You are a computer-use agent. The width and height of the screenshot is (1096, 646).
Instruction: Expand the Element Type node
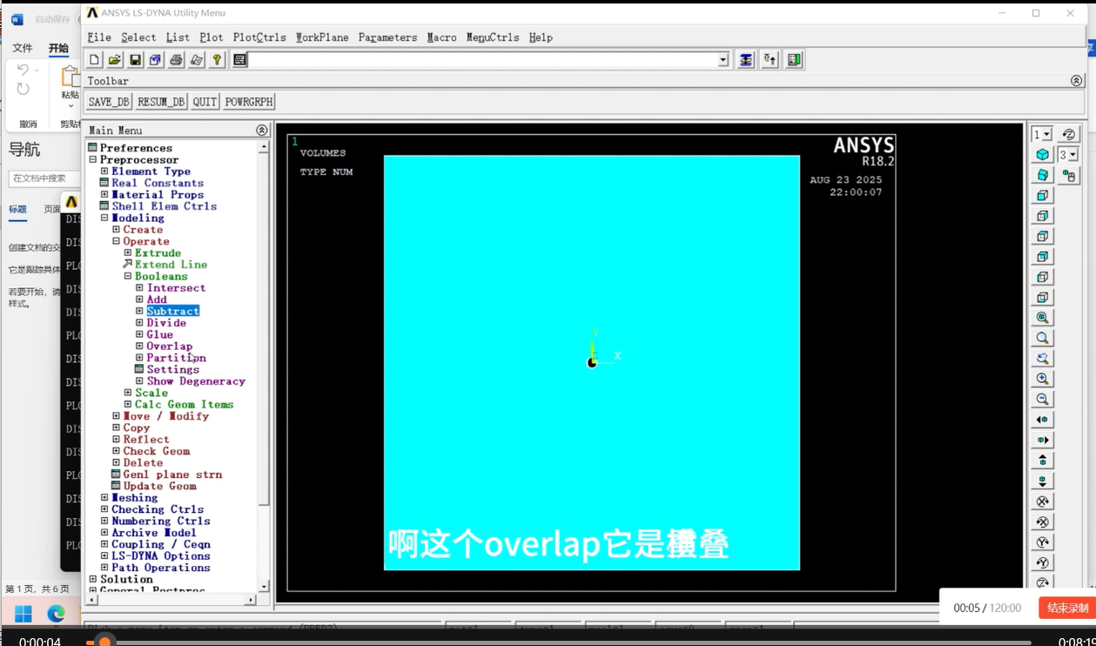pos(104,172)
